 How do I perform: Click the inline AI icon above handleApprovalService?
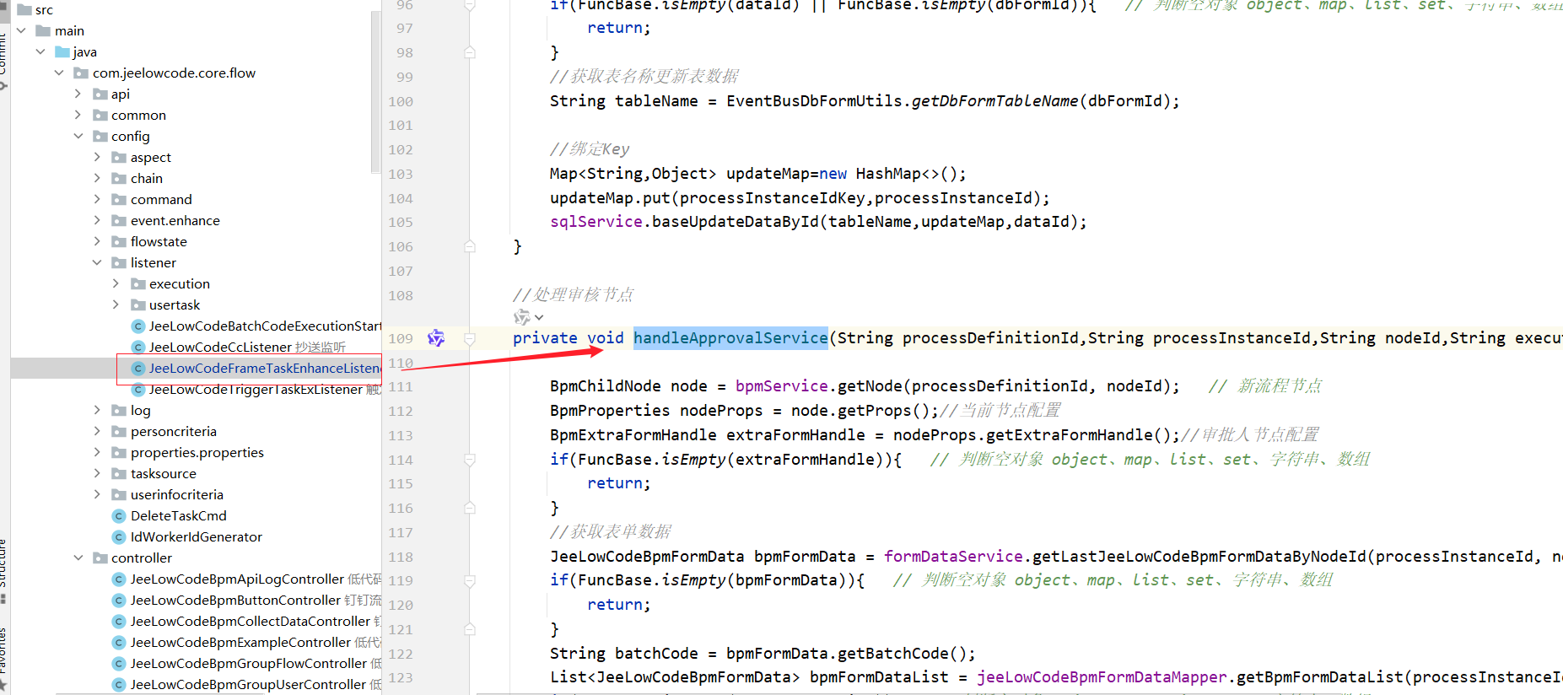click(x=521, y=317)
